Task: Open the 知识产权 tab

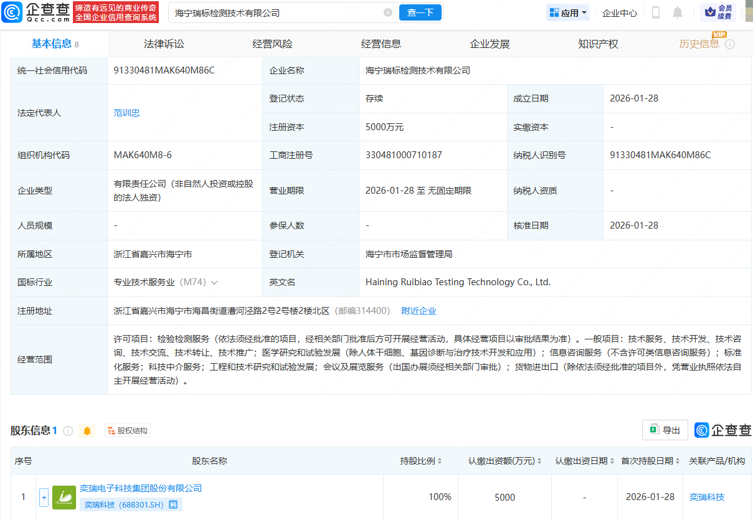Action: (x=597, y=43)
